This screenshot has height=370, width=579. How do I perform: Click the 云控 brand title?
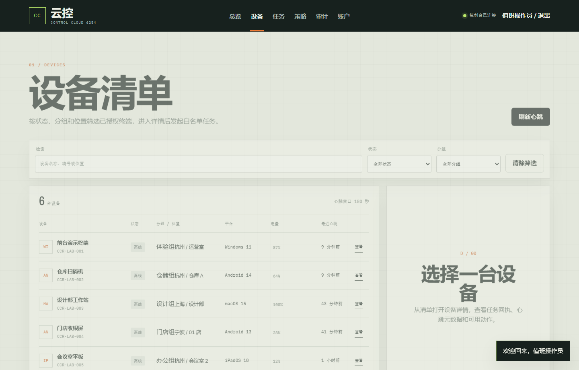tap(62, 13)
